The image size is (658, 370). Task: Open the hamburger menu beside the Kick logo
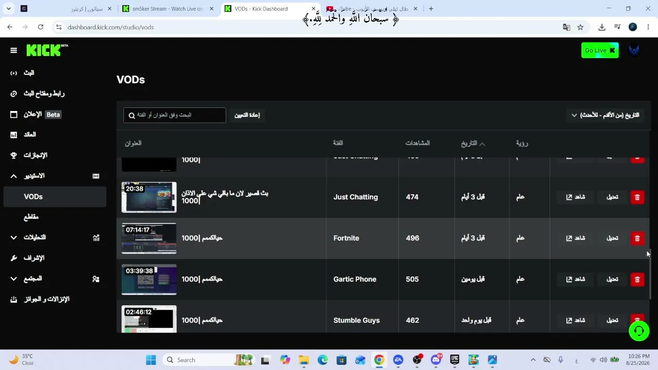pyautogui.click(x=14, y=50)
